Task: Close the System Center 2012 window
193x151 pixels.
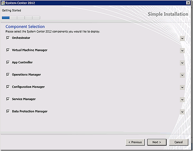Action: coord(188,3)
